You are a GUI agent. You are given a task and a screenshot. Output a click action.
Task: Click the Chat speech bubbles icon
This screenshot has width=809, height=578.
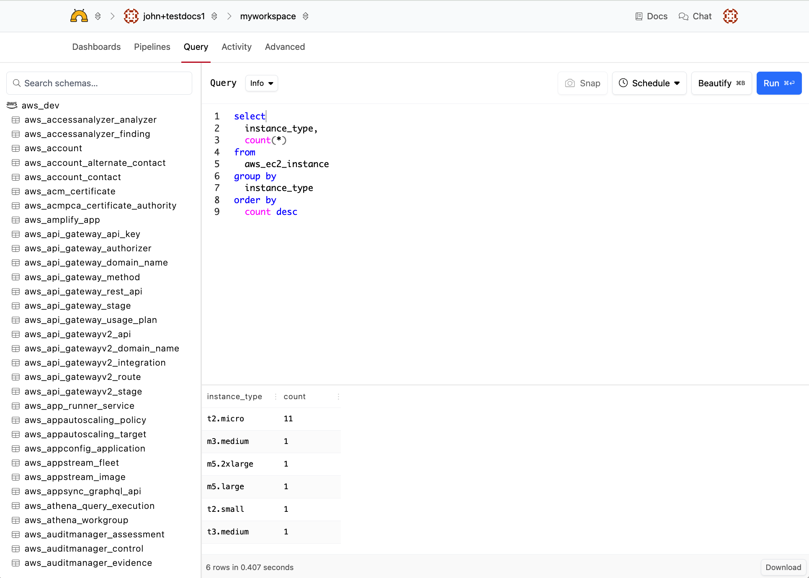[683, 16]
